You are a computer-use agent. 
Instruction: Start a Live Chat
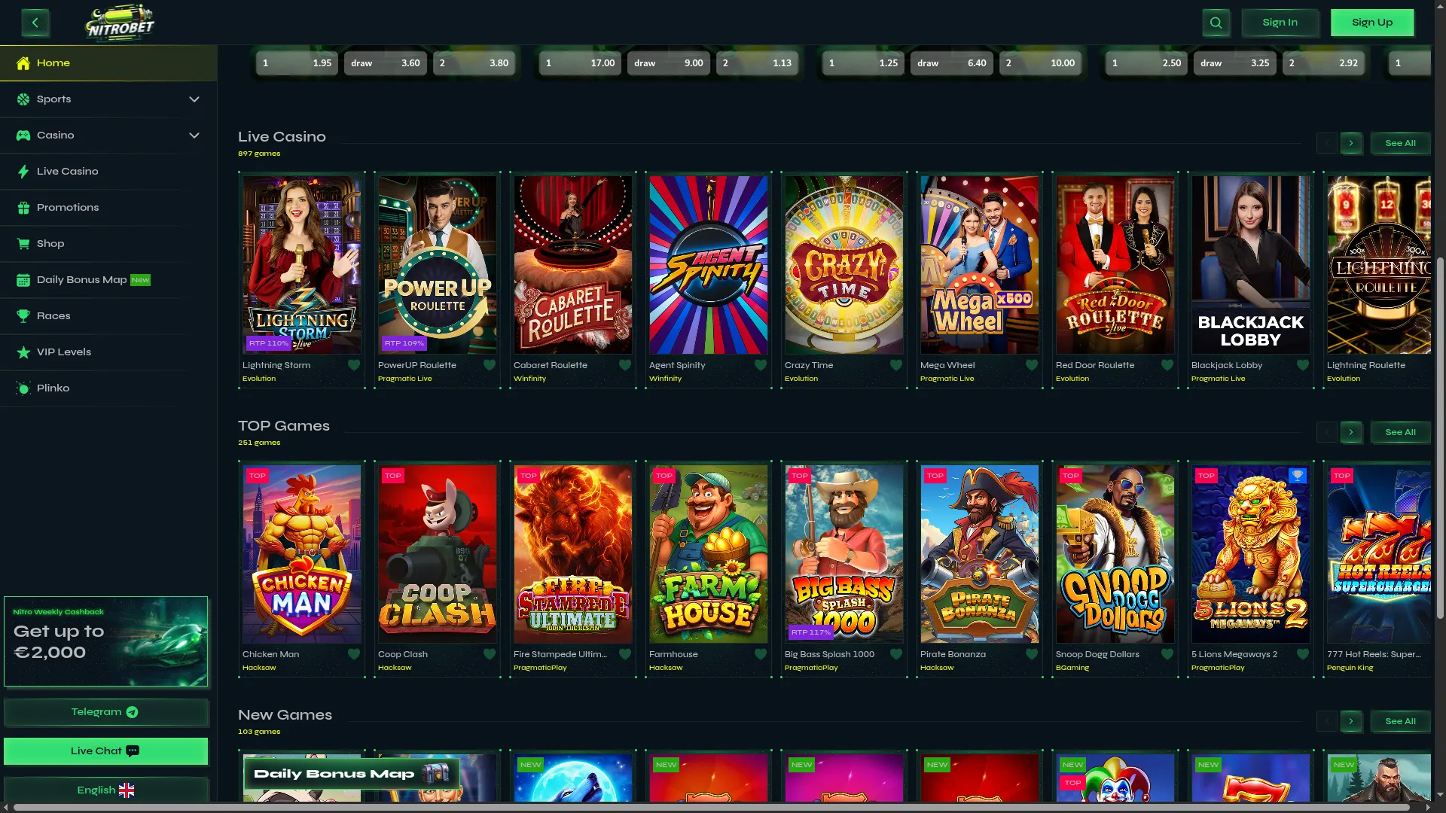pos(106,751)
